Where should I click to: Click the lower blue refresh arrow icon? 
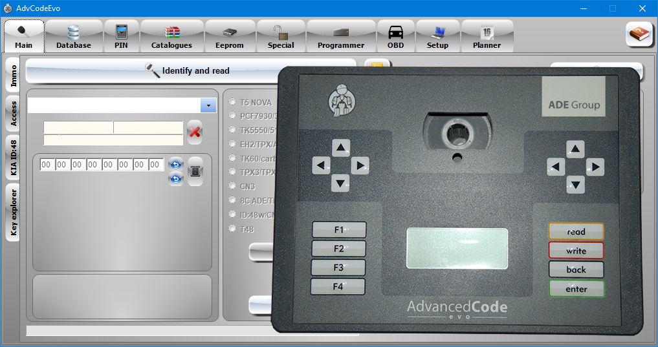click(x=176, y=179)
